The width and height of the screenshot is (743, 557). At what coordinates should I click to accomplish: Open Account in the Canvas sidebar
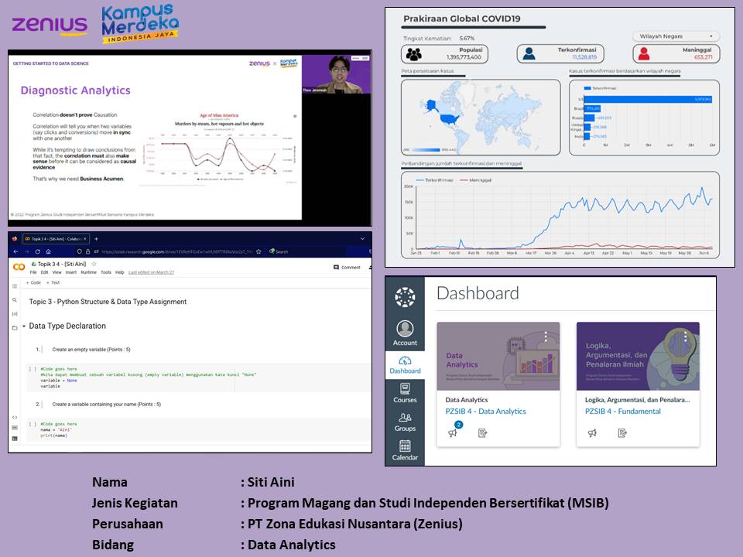coord(405,333)
